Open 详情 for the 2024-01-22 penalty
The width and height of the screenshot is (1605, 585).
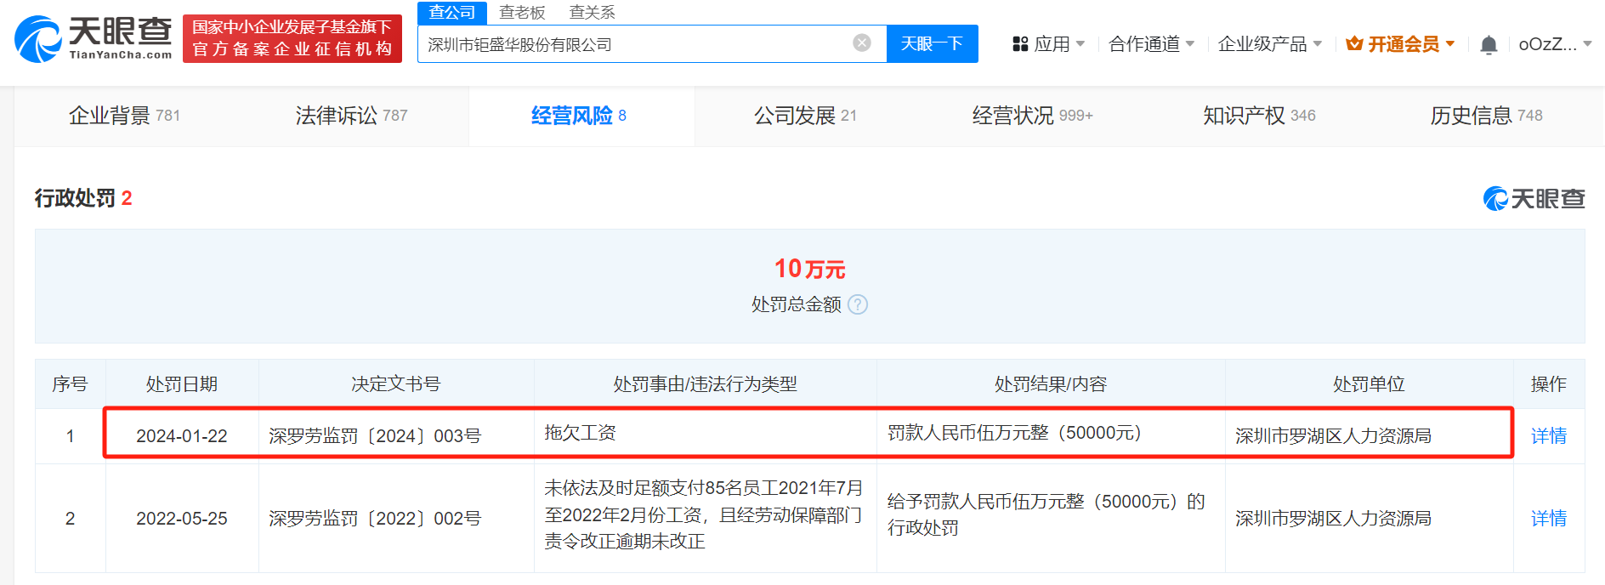pyautogui.click(x=1549, y=436)
